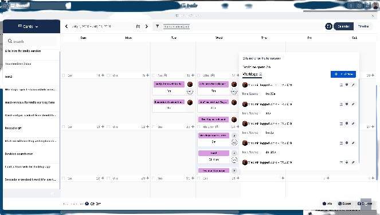Tick the checkbox for day 23
This screenshot has width=380, height=215.
pyautogui.click(x=154, y=127)
